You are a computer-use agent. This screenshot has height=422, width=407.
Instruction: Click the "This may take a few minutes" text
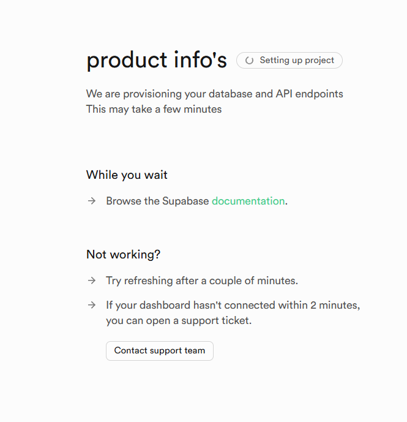154,110
